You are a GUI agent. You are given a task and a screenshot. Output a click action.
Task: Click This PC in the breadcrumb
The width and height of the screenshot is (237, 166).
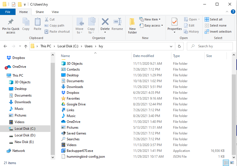[x=46, y=46]
